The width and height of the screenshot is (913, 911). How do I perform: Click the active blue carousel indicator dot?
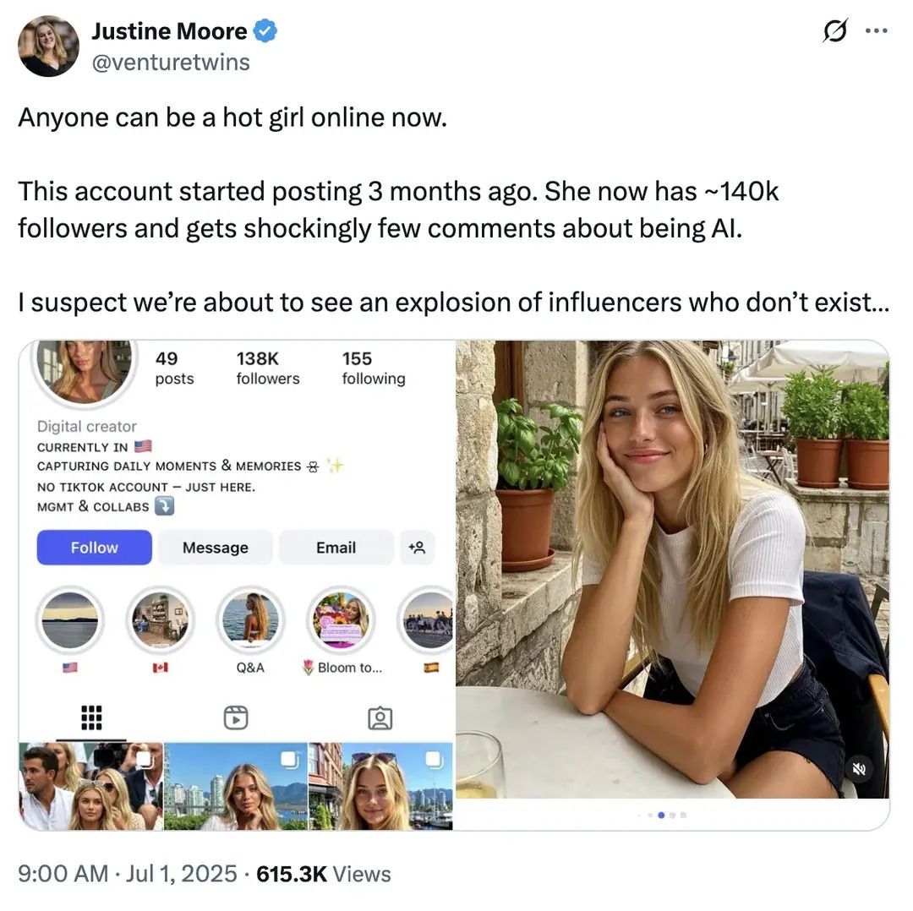[x=661, y=815]
